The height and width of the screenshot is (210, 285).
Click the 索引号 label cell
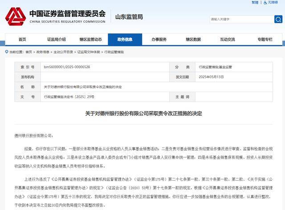[x=28, y=67]
